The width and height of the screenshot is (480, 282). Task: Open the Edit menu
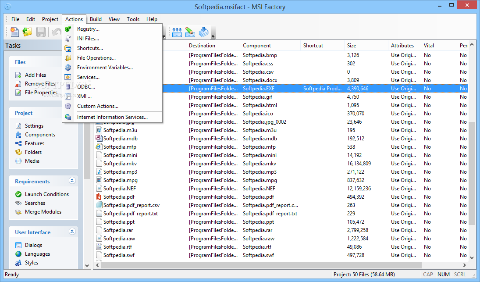click(31, 19)
